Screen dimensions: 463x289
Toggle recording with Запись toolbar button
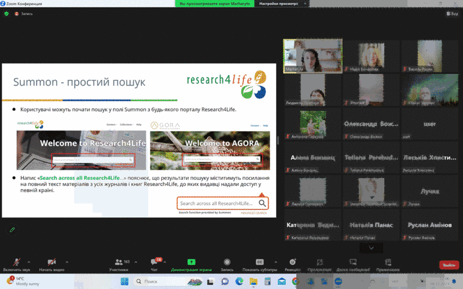tap(227, 265)
